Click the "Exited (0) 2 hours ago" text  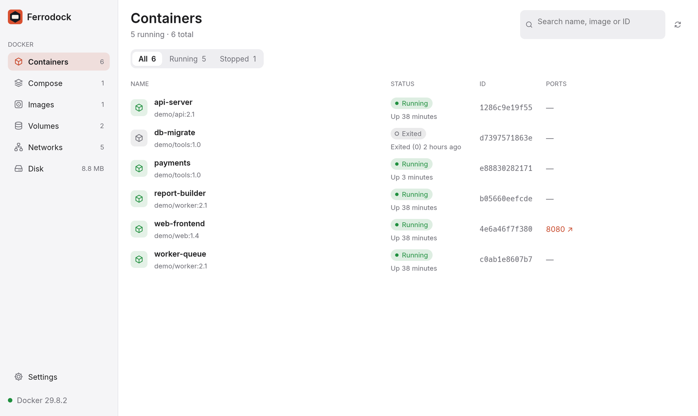point(426,147)
